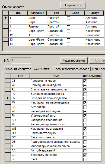Viewport: 105px width, 164px height.
Task: Uncheck usage for Накладная на перемещение
Action: pos(85,103)
